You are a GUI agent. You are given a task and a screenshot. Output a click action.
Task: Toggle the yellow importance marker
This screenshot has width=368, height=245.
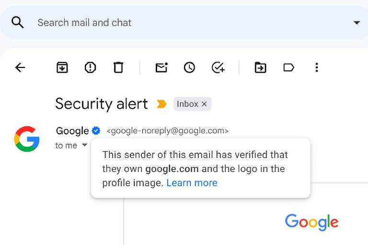[161, 104]
